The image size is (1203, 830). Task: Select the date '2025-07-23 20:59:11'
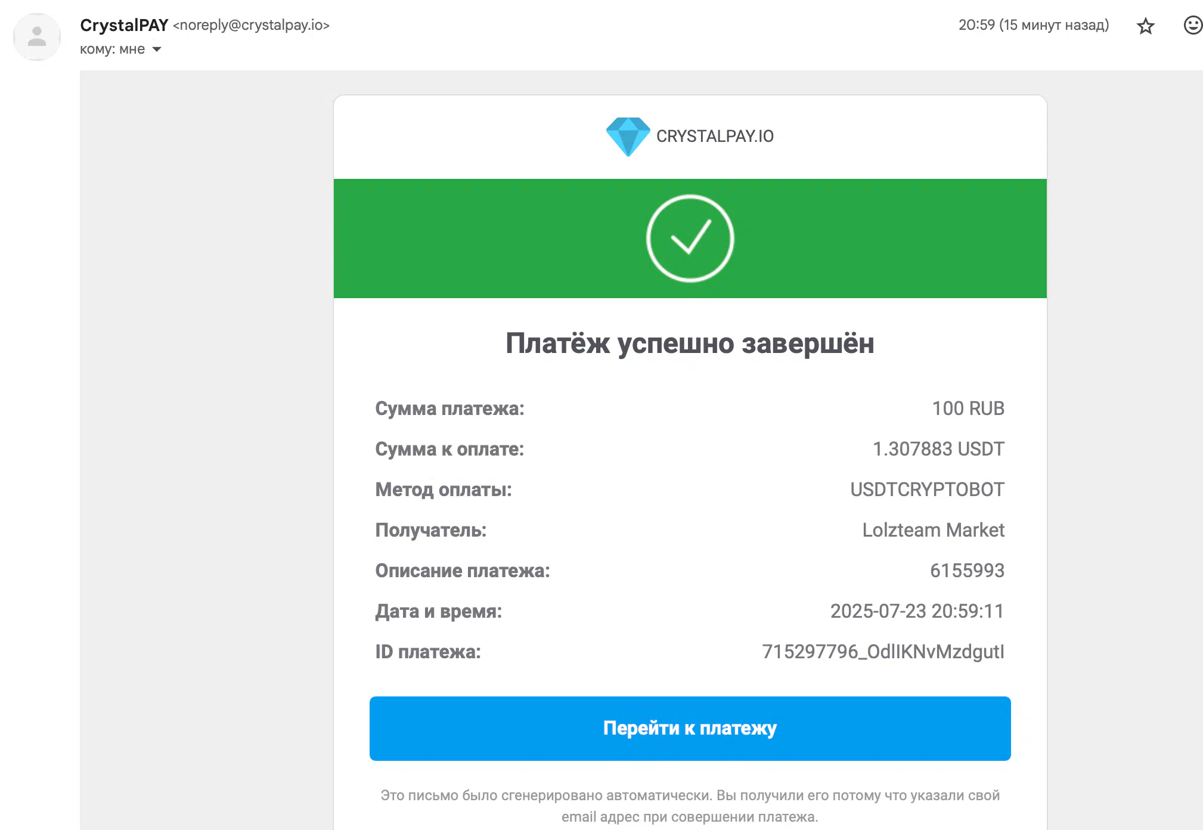click(x=917, y=611)
